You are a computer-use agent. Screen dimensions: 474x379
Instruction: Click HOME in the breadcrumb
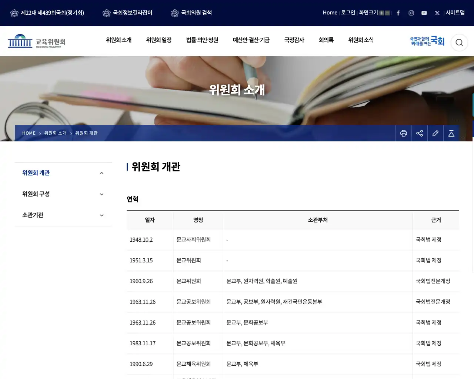[29, 133]
